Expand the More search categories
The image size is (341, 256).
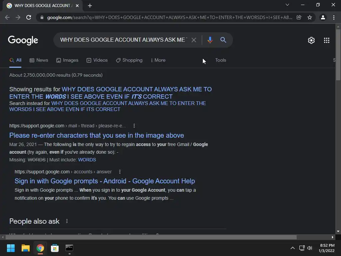(158, 60)
